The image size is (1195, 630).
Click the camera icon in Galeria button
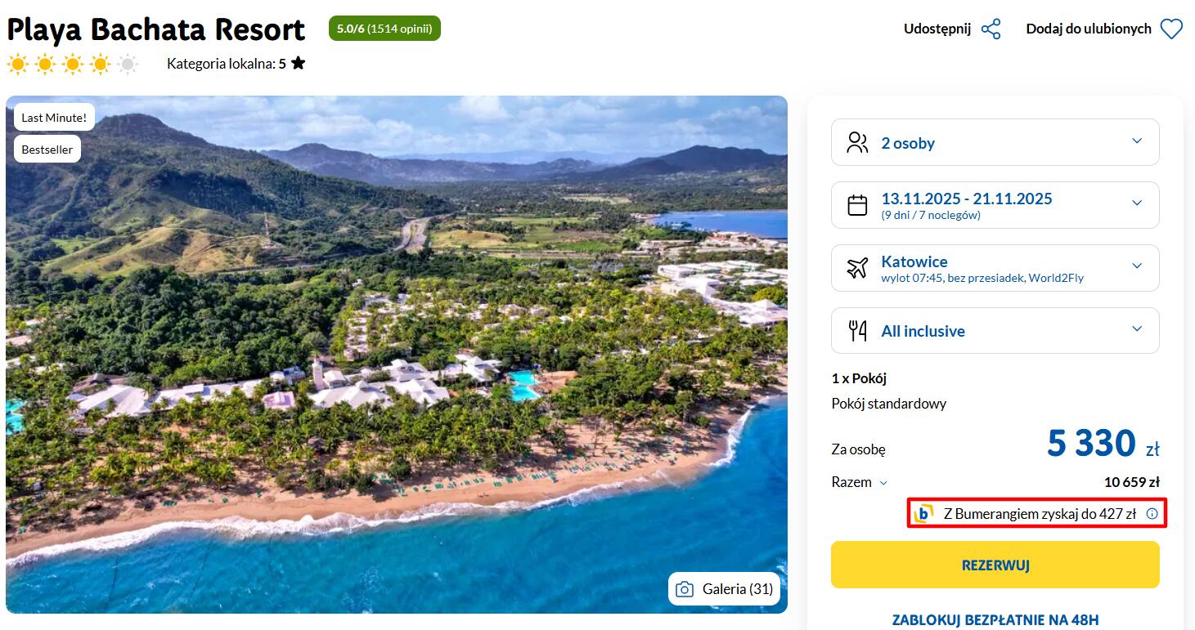pyautogui.click(x=685, y=589)
